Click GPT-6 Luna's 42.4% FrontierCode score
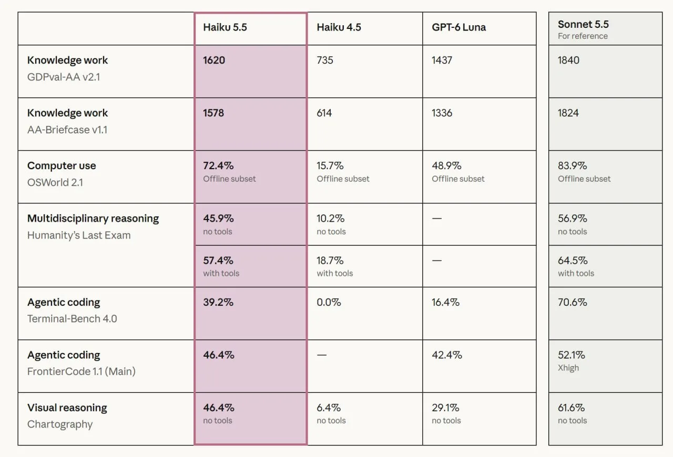This screenshot has width=673, height=457. point(480,366)
